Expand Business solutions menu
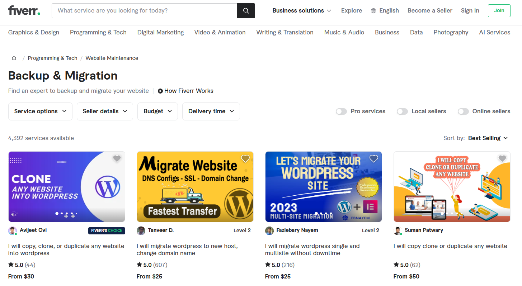This screenshot has height=286, width=522. point(302,11)
